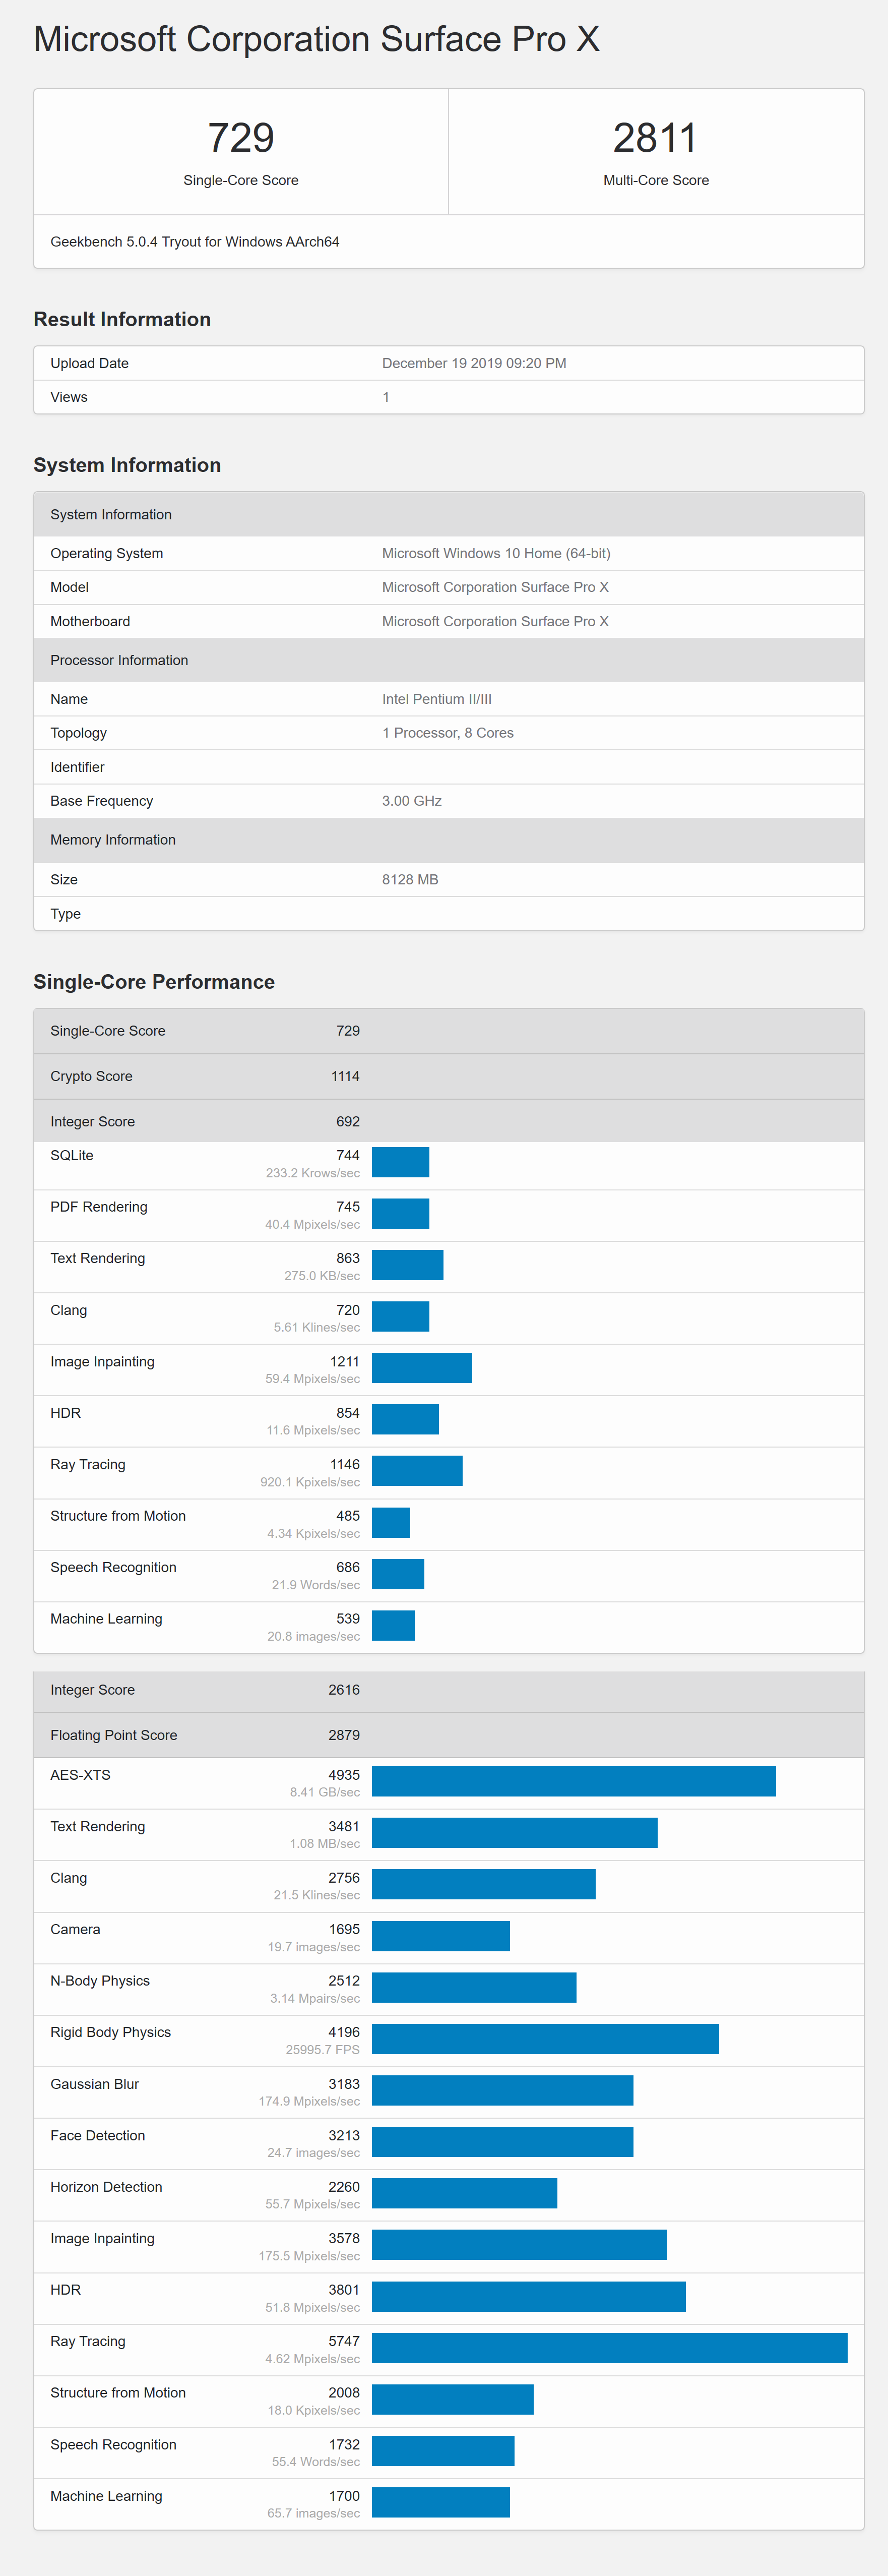This screenshot has width=888, height=2576.
Task: Click the Camera benchmark label
Action: click(x=75, y=1929)
